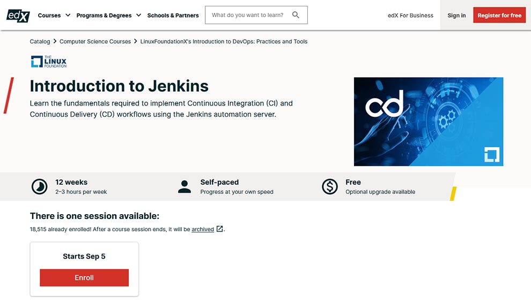Go to Catalog breadcrumb link

(x=40, y=41)
